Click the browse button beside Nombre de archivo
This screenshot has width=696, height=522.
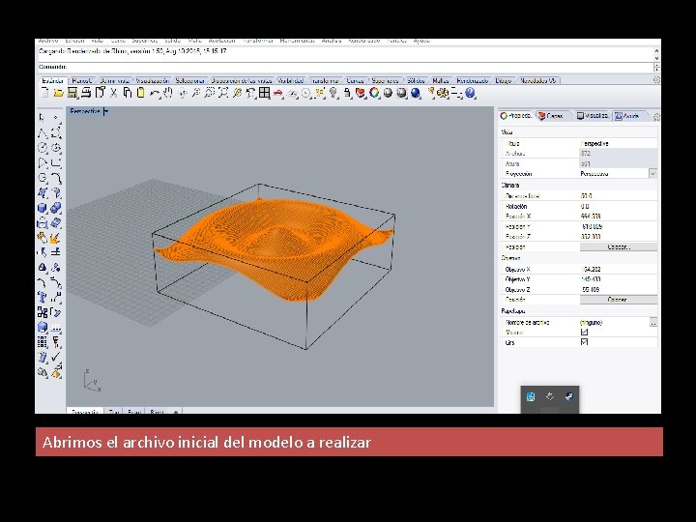click(x=652, y=323)
